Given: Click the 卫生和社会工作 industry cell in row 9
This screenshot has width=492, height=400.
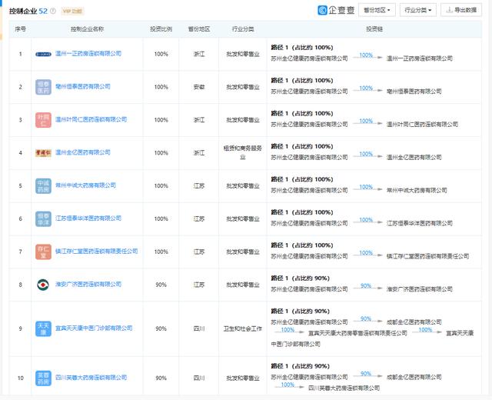Looking at the screenshot, I should pos(243,328).
